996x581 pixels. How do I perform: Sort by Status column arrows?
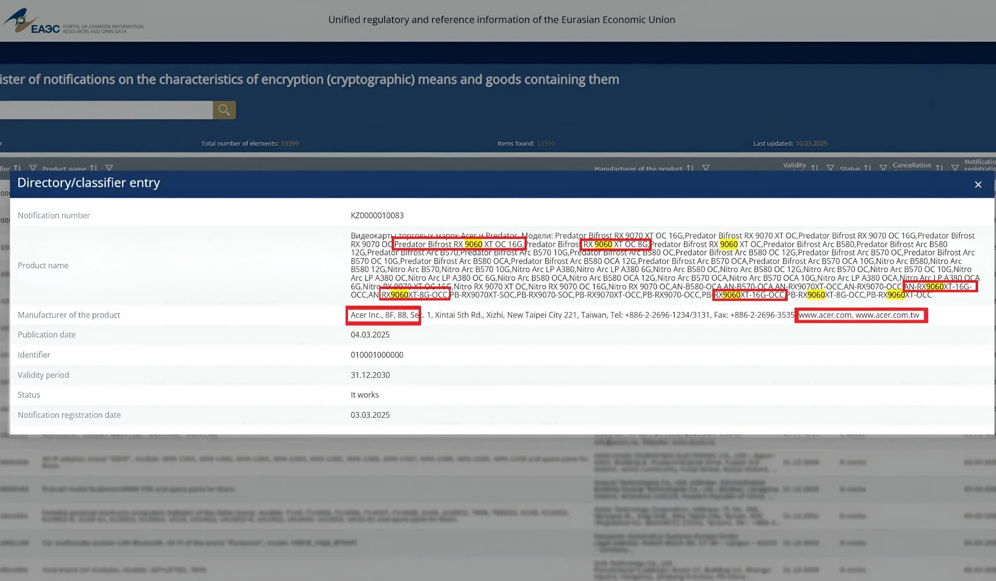click(867, 168)
